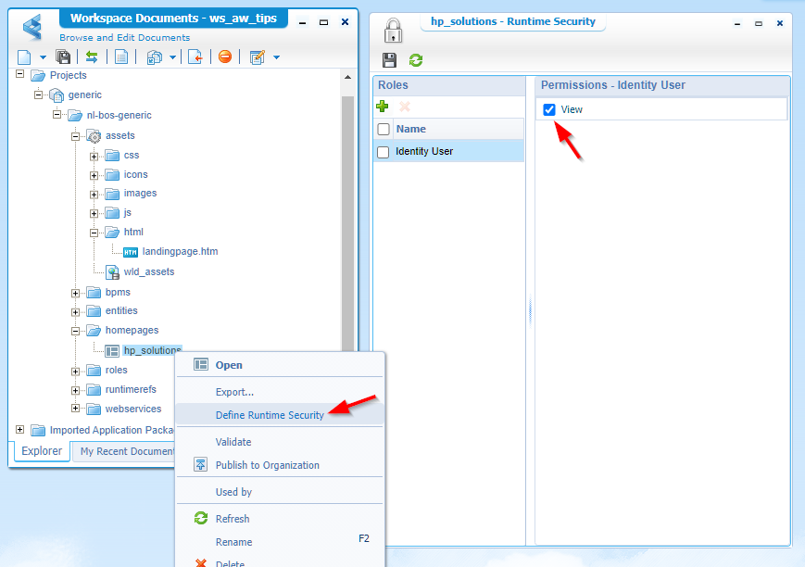Click the vertical splitter between Roles and Permissions

pos(530,310)
